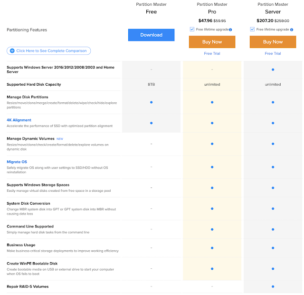Open the Migrate OS feature link
Screen dimensions: 304x295
(x=17, y=162)
